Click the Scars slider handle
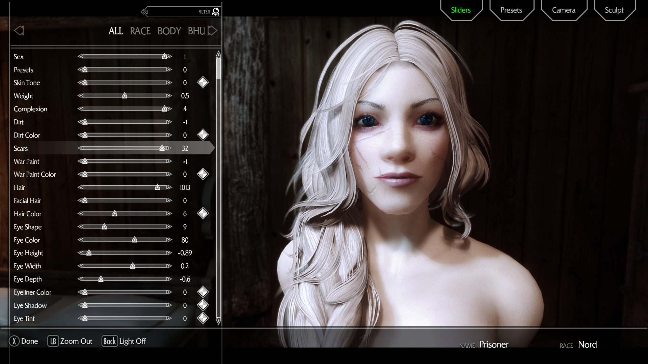Viewport: 648px width, 364px height. (x=162, y=148)
